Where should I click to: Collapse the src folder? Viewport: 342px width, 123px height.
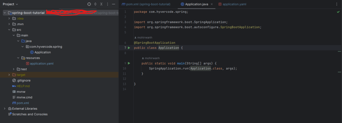point(9,30)
